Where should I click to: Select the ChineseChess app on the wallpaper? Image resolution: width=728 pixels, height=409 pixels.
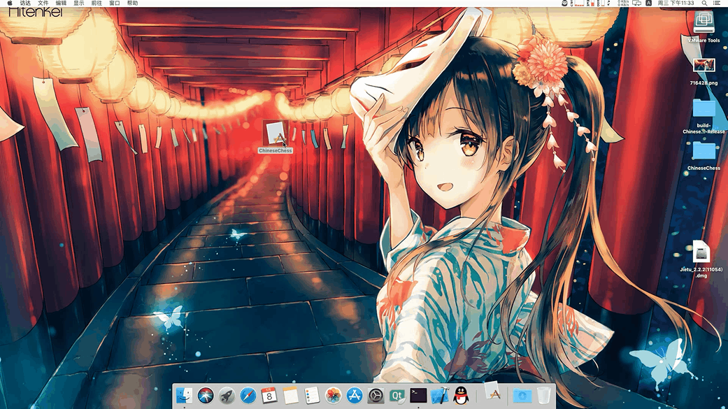point(276,137)
